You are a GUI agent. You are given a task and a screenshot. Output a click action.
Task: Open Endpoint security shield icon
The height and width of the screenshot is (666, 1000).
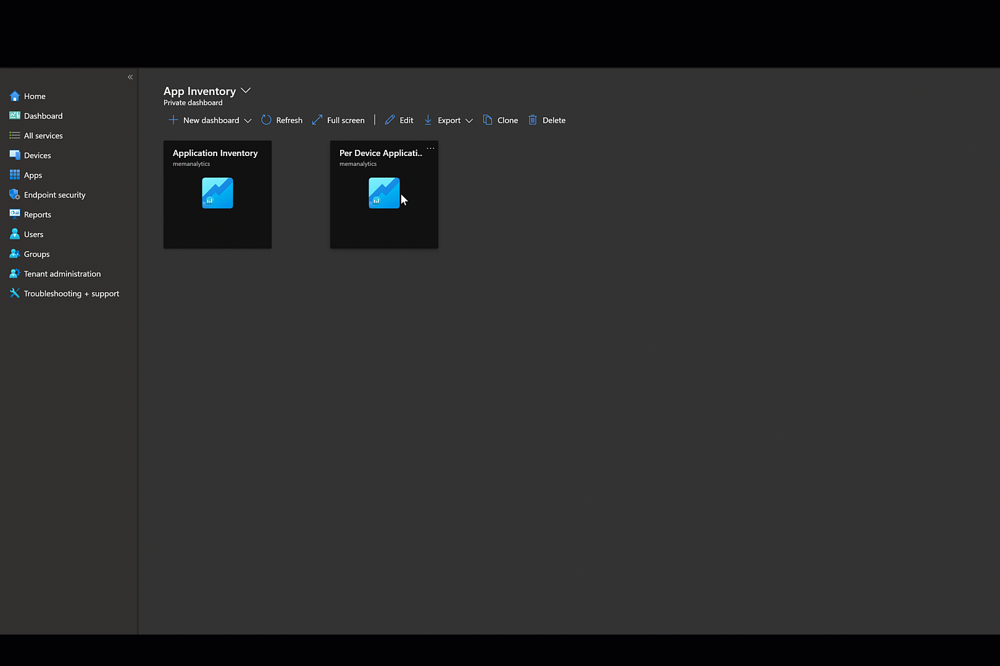15,195
